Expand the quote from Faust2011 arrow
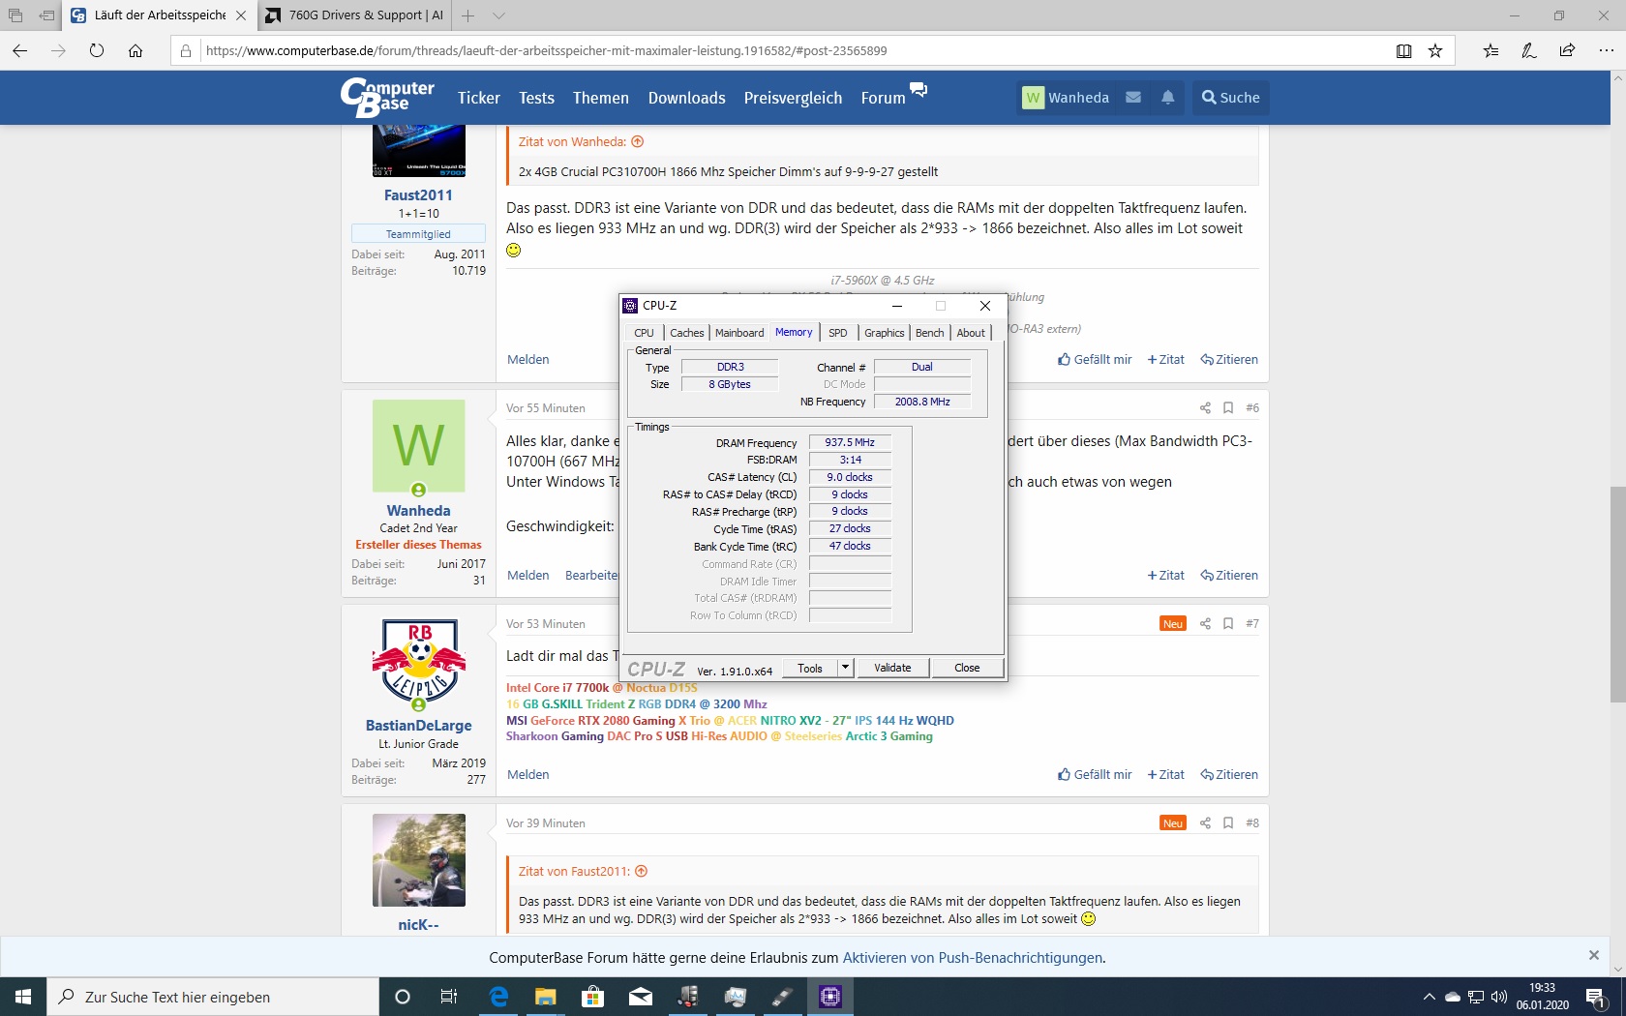Image resolution: width=1626 pixels, height=1016 pixels. tap(642, 871)
